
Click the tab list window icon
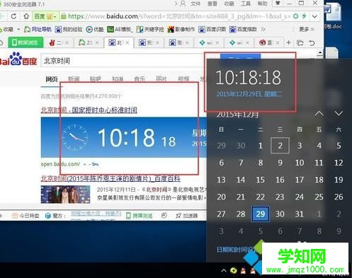pyautogui.click(x=300, y=43)
